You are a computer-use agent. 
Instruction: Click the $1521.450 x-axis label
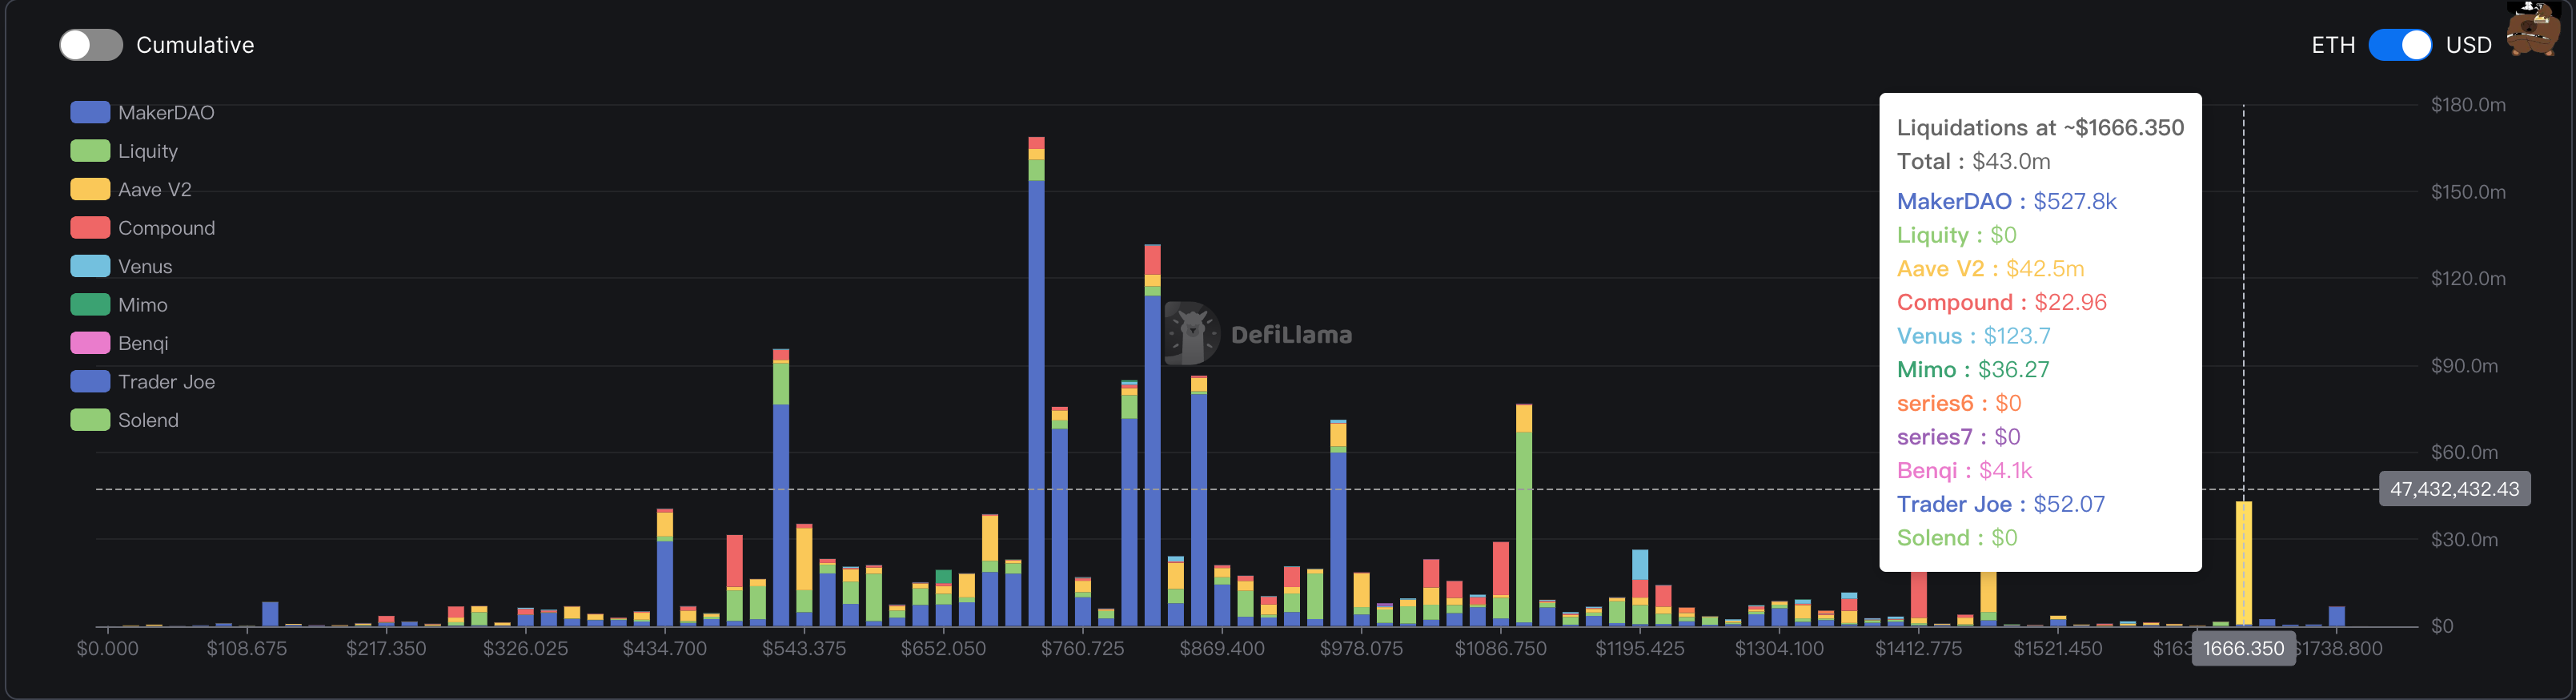[2058, 649]
